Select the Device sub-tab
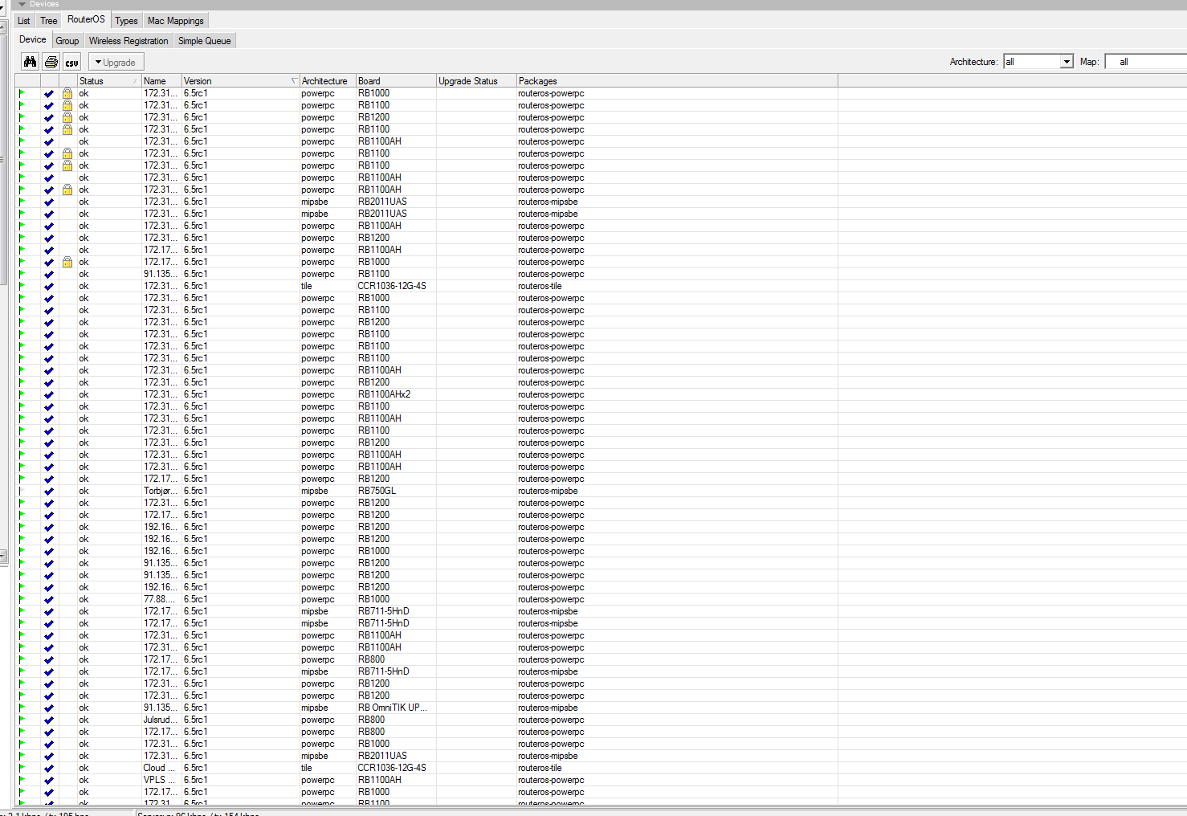 point(33,39)
